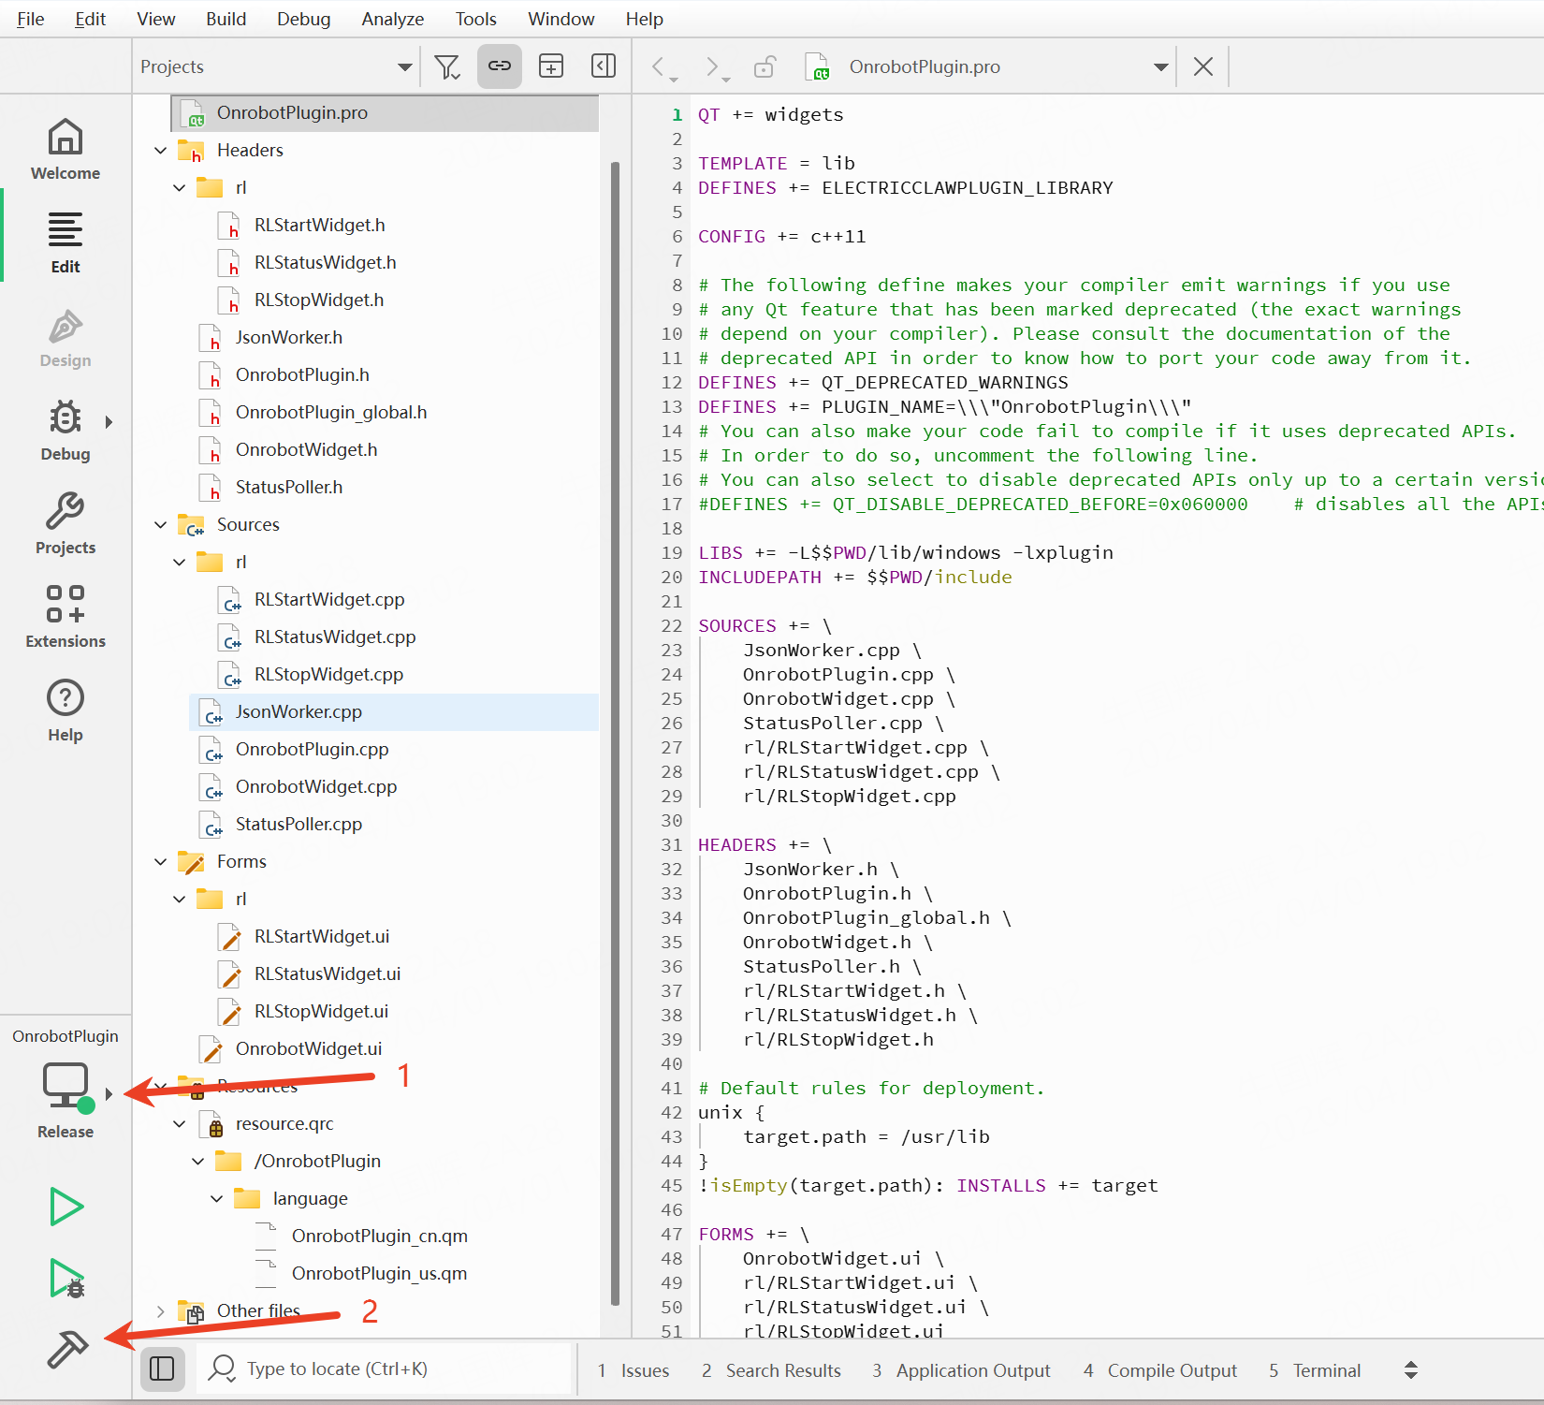The width and height of the screenshot is (1544, 1405).
Task: Open the open-documents dropdown for OnrobotPlugin.pro
Action: (x=1160, y=66)
